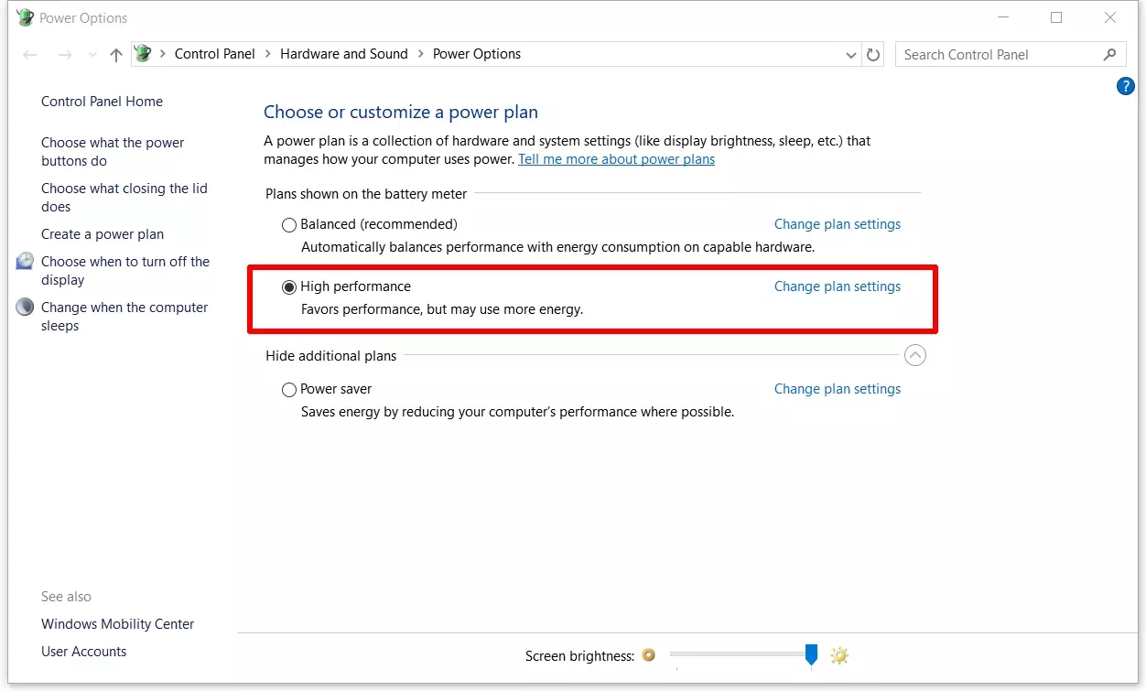The image size is (1146, 691).
Task: Click the bright sun icon right of slider
Action: coord(839,655)
